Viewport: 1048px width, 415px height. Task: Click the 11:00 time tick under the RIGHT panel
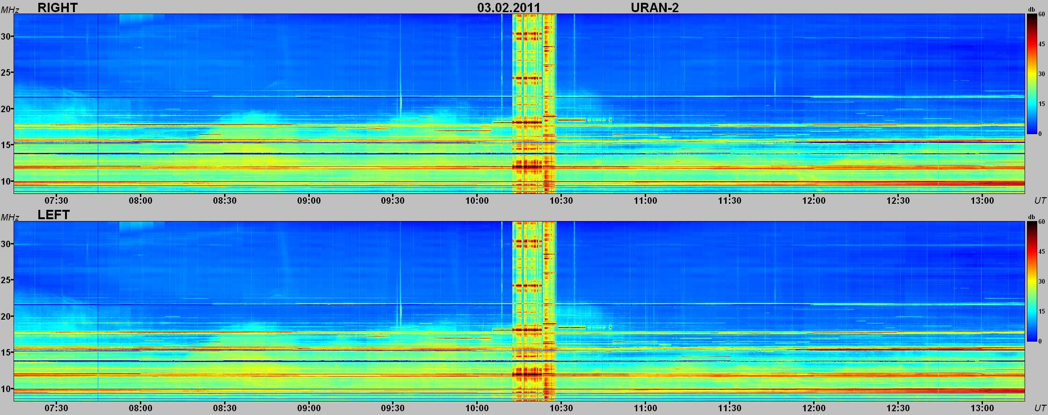click(x=646, y=201)
